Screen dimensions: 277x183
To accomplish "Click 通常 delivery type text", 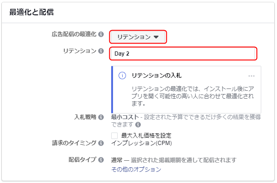I will (117, 160).
